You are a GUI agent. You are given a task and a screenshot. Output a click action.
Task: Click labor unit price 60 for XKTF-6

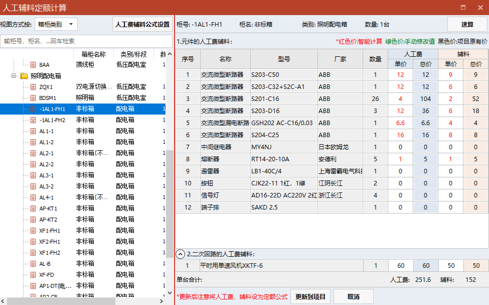click(401, 266)
